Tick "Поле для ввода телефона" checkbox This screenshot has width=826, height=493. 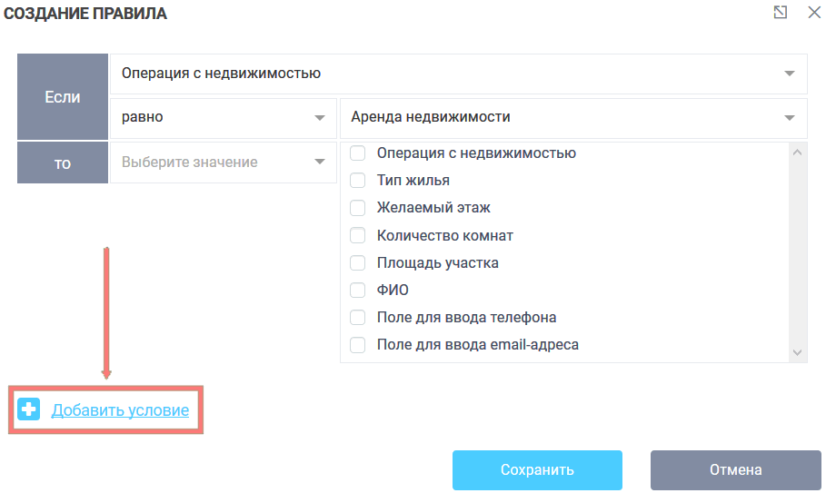[358, 317]
